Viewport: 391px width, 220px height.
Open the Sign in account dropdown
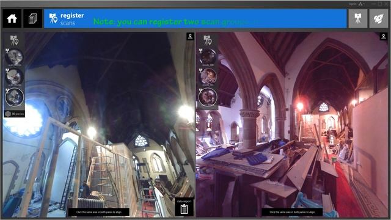[357, 4]
